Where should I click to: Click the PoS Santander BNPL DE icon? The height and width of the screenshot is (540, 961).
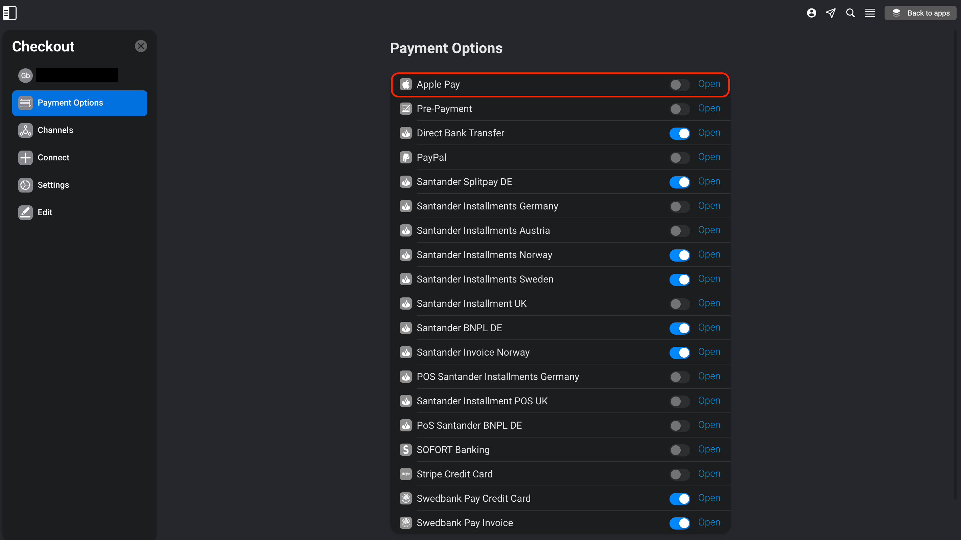click(405, 425)
